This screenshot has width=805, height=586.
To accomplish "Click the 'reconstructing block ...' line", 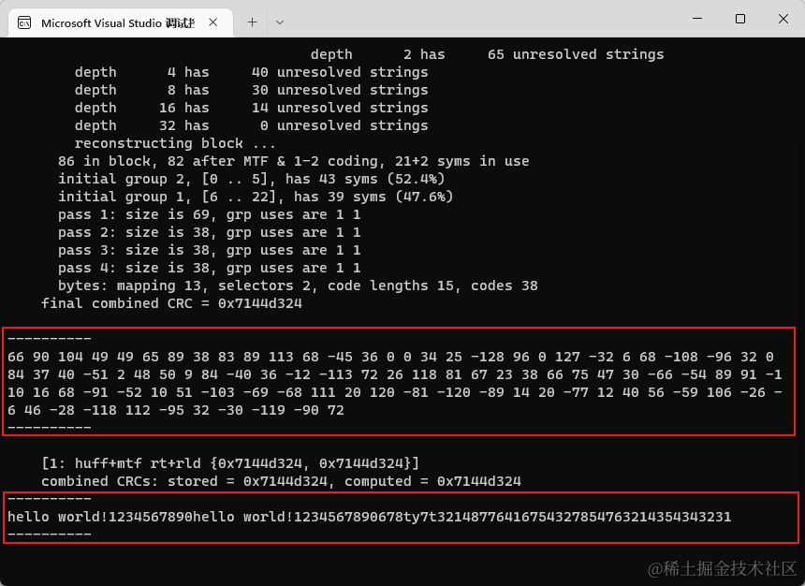I will [x=175, y=143].
